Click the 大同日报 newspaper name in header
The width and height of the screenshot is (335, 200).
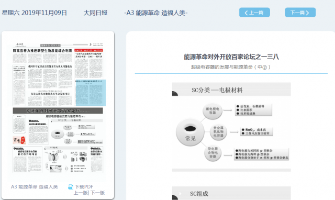click(95, 13)
